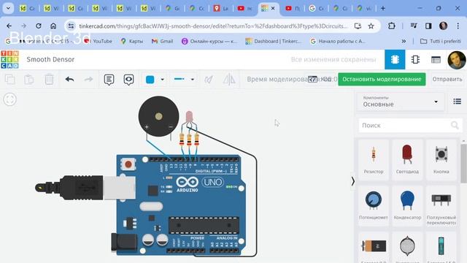467x263 pixels.
Task: Expand the hidden bookmarks chevron
Action: pyautogui.click(x=404, y=41)
